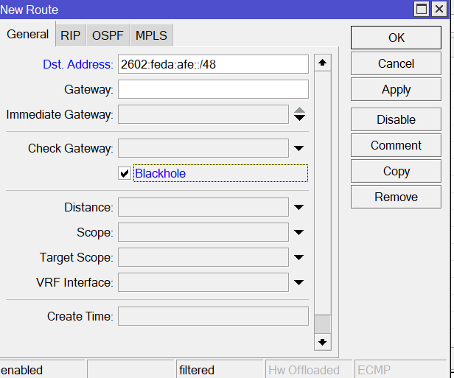The image size is (454, 378).
Task: Click the Target Scope field
Action: pos(203,257)
